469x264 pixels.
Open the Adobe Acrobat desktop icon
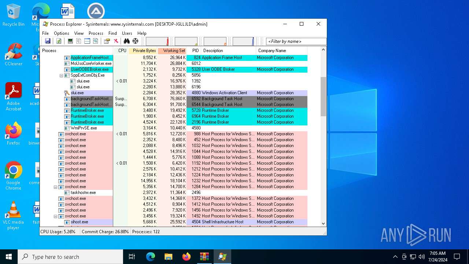click(x=13, y=97)
